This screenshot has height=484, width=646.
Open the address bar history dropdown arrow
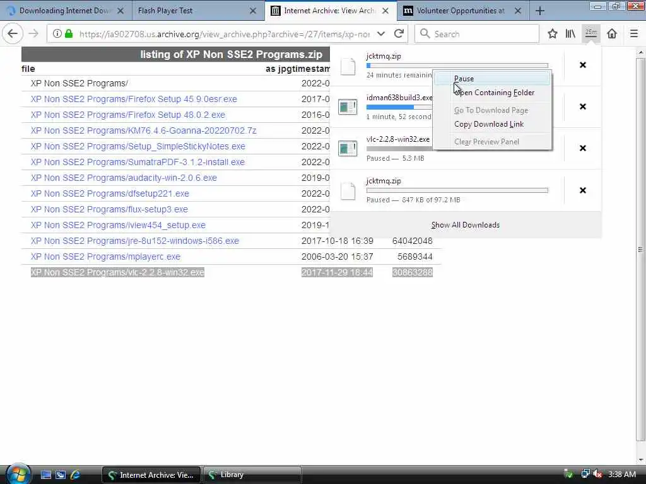pyautogui.click(x=381, y=34)
